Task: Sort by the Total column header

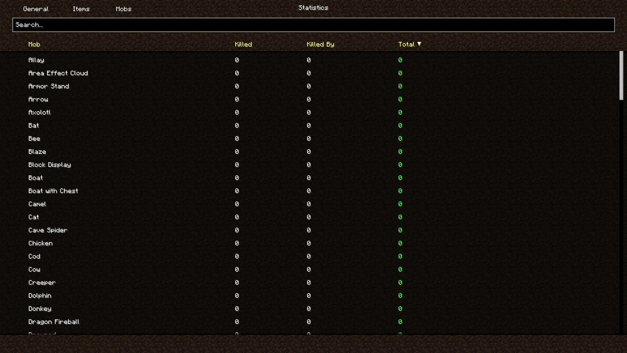Action: 406,44
